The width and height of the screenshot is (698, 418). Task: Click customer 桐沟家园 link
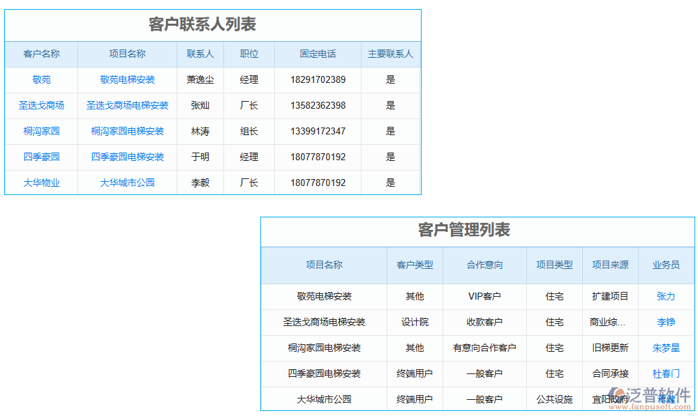tap(40, 131)
